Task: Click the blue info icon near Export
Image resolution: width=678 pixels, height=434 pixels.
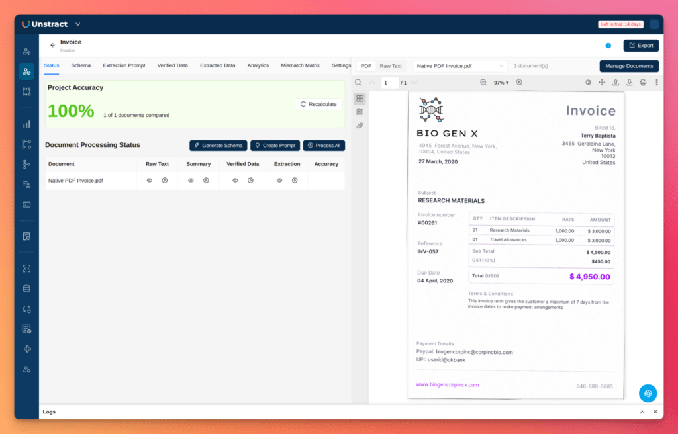Action: tap(608, 46)
